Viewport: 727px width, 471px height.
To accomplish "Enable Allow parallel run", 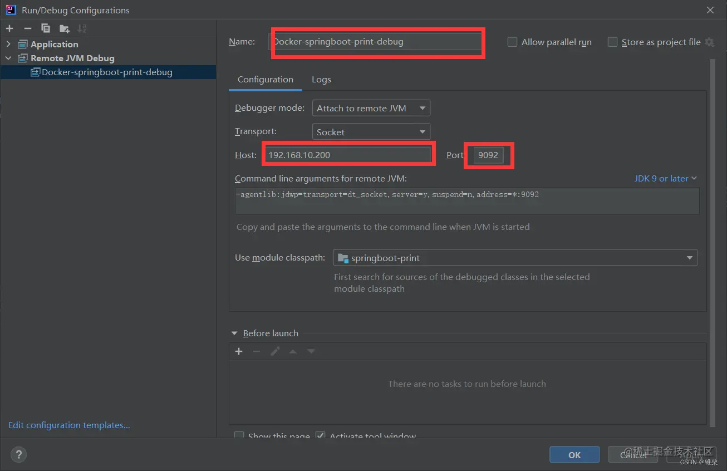I will point(512,42).
